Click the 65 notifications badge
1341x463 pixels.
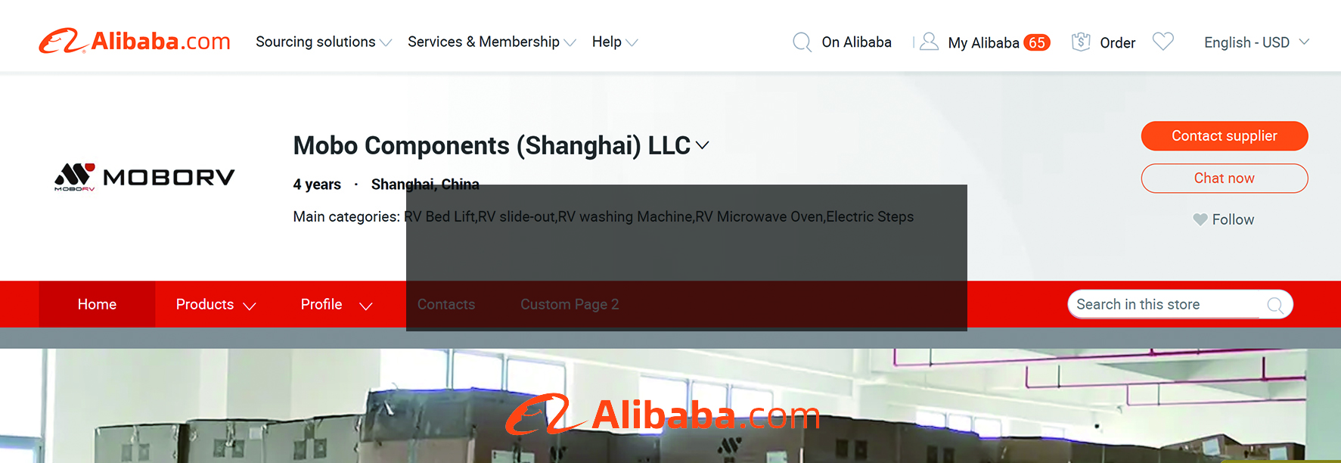coord(1036,43)
